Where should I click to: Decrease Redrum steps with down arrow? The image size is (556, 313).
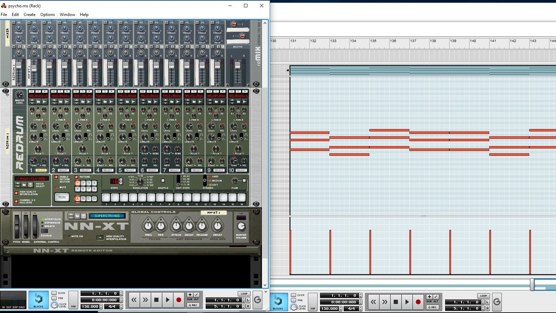121,183
